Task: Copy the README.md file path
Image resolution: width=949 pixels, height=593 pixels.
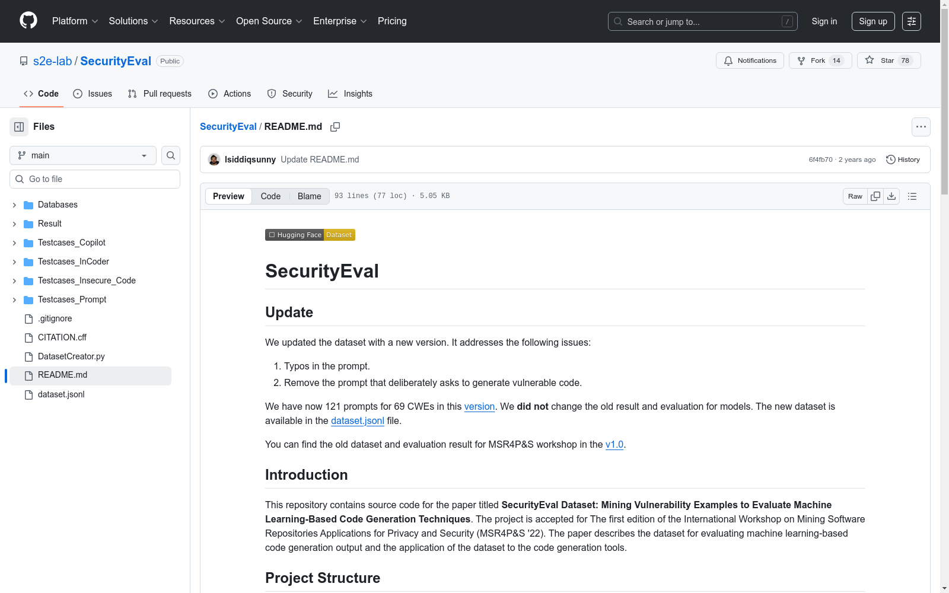Action: pyautogui.click(x=335, y=127)
